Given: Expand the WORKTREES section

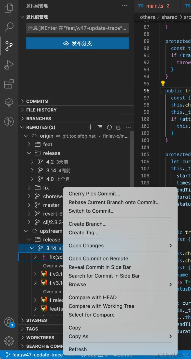Looking at the screenshot, I should pyautogui.click(x=41, y=338).
